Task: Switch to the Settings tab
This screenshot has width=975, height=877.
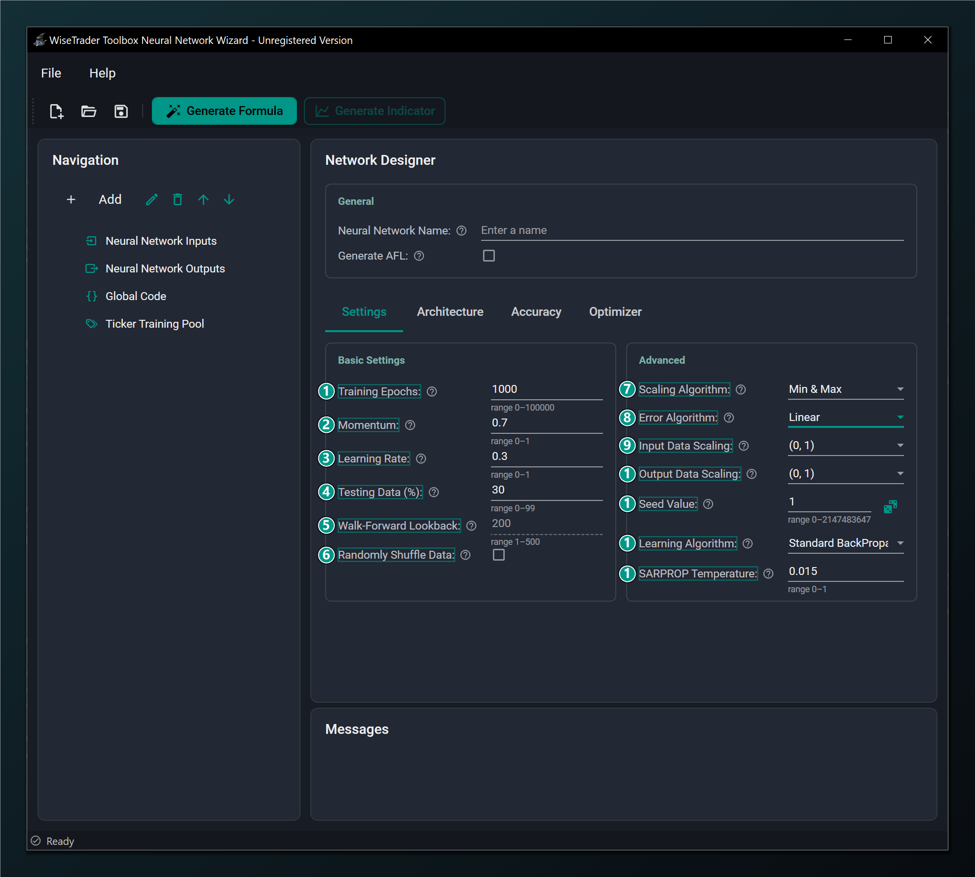Action: (364, 312)
